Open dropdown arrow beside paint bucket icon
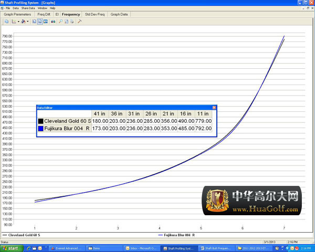315x252 pixels. coord(28,22)
